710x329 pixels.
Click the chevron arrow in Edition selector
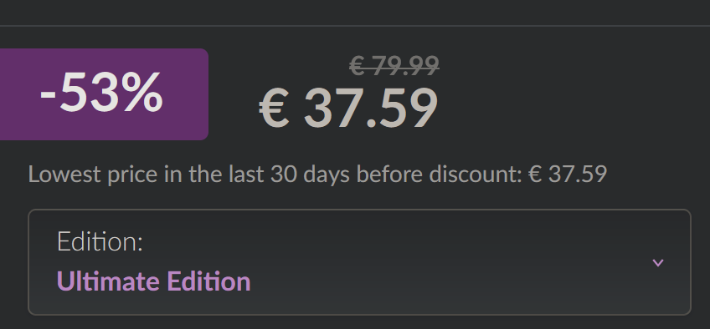[x=657, y=263]
